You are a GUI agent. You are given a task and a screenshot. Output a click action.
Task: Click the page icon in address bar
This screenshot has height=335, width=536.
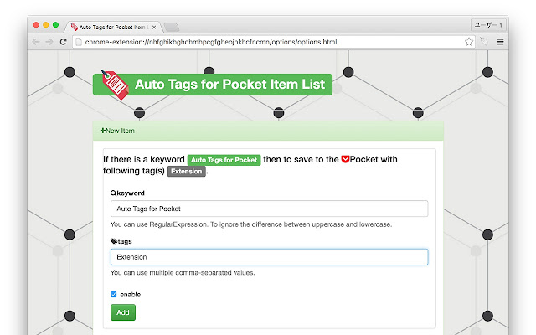click(x=79, y=42)
